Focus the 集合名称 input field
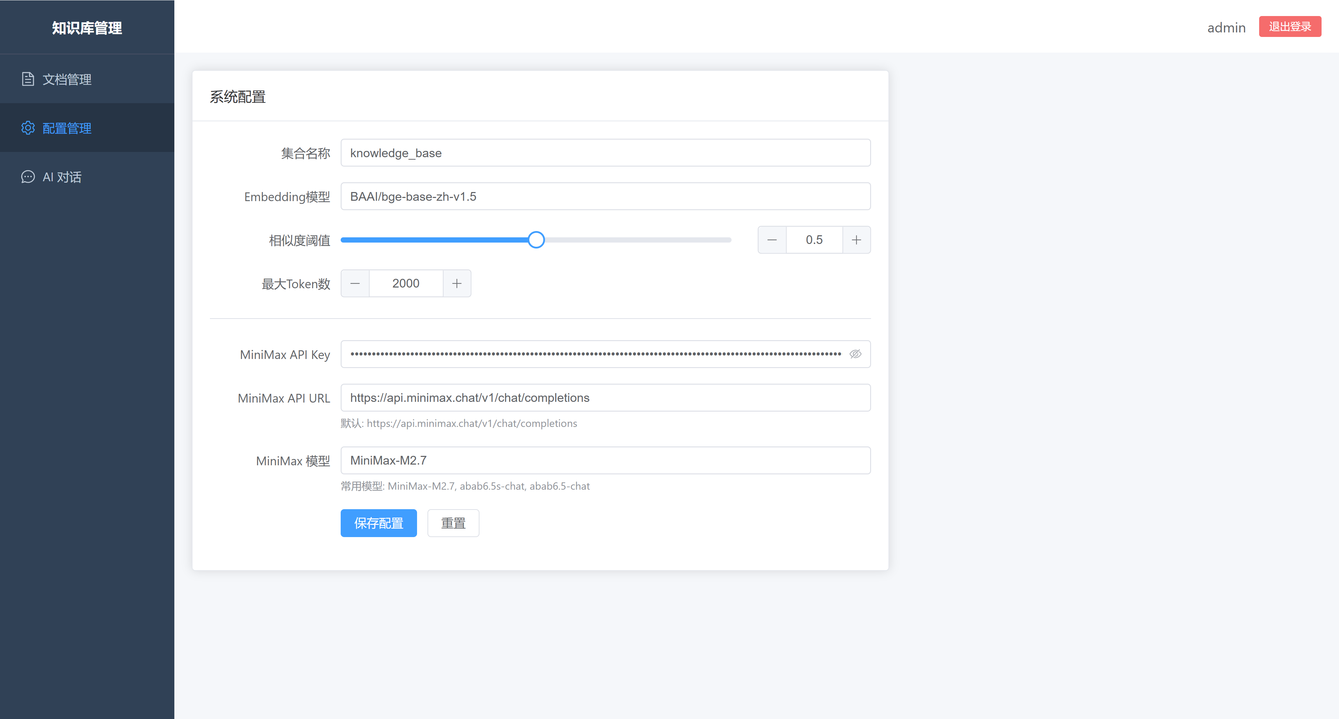This screenshot has height=719, width=1339. pyautogui.click(x=606, y=153)
